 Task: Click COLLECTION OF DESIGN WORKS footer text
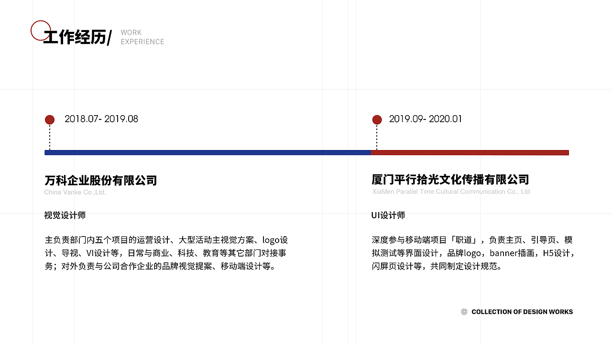tap(522, 312)
